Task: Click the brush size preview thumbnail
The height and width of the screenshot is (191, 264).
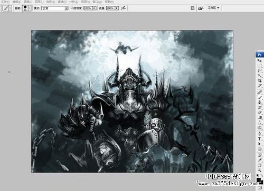Action: [25, 8]
